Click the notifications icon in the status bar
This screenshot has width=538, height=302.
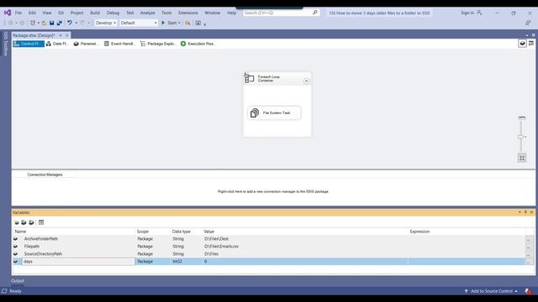528,291
